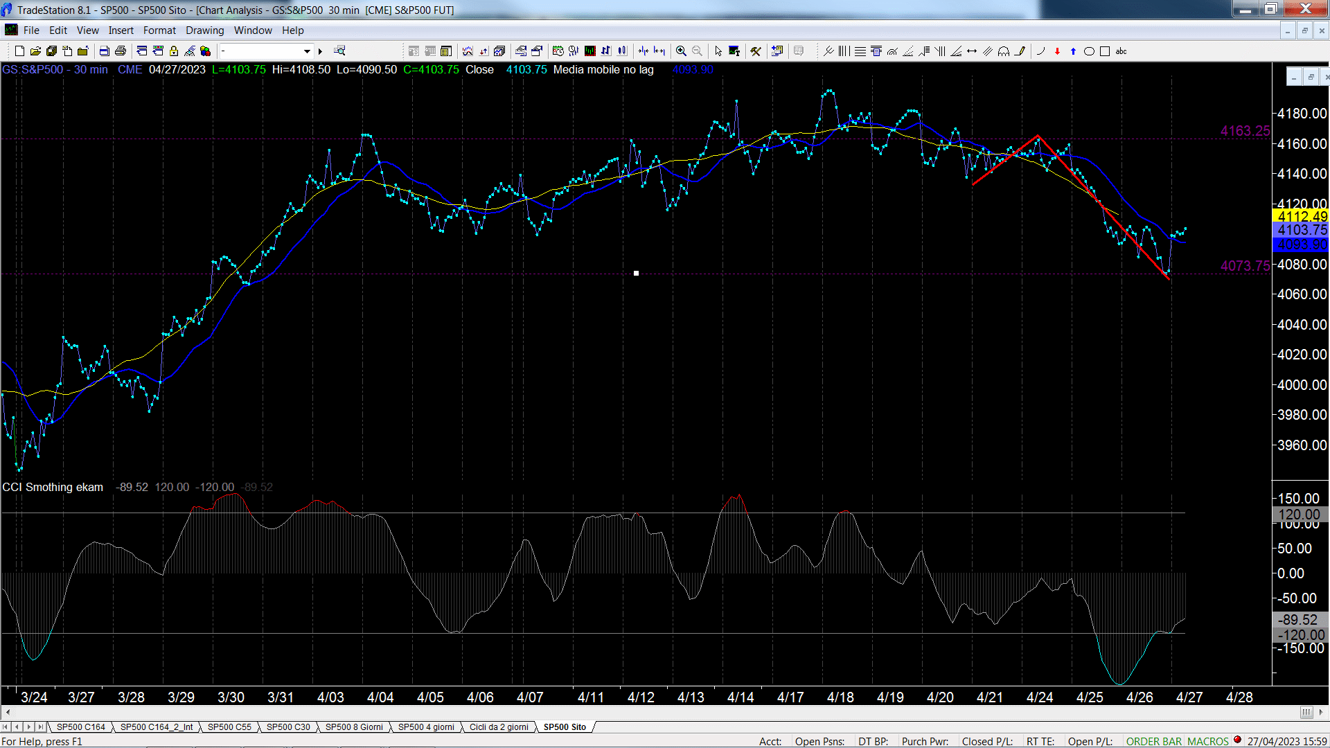Switch to the SP500 C164 tab
Image resolution: width=1330 pixels, height=748 pixels.
tap(81, 727)
